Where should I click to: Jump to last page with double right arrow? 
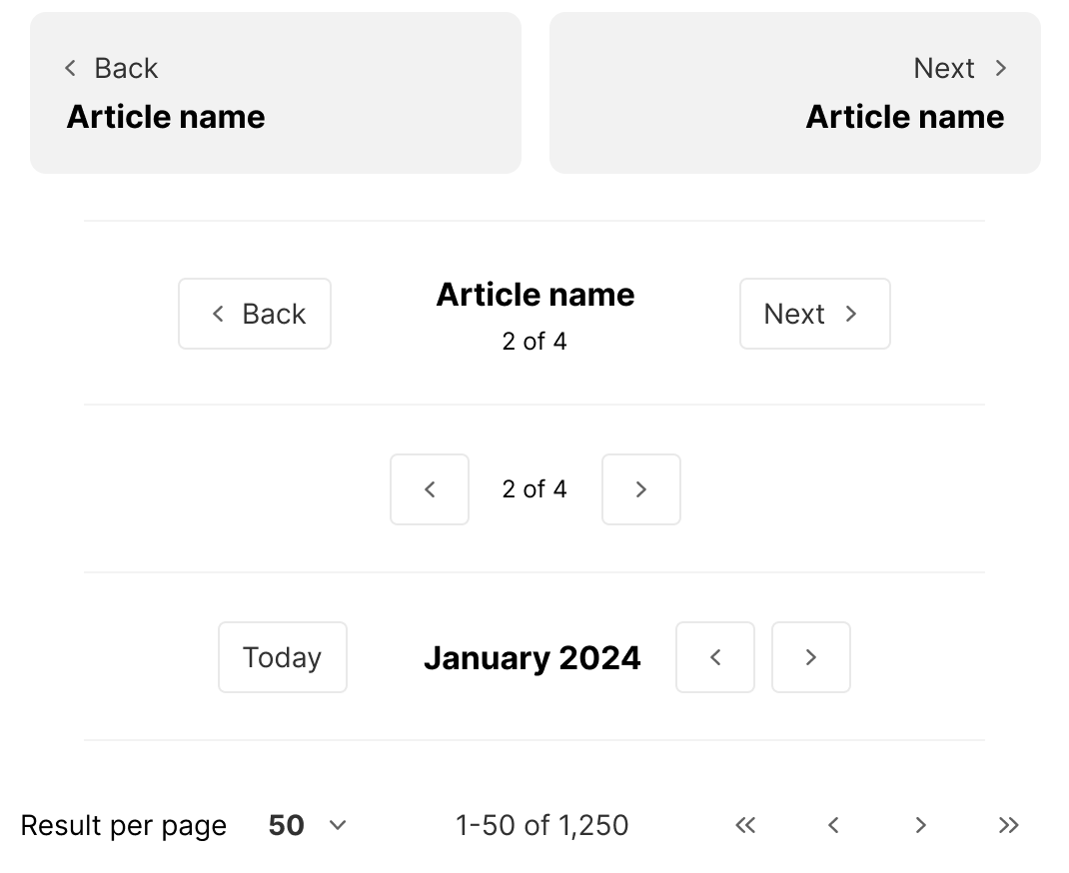(1008, 825)
